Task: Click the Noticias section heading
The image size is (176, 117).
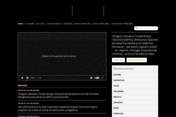Action: 22,85
